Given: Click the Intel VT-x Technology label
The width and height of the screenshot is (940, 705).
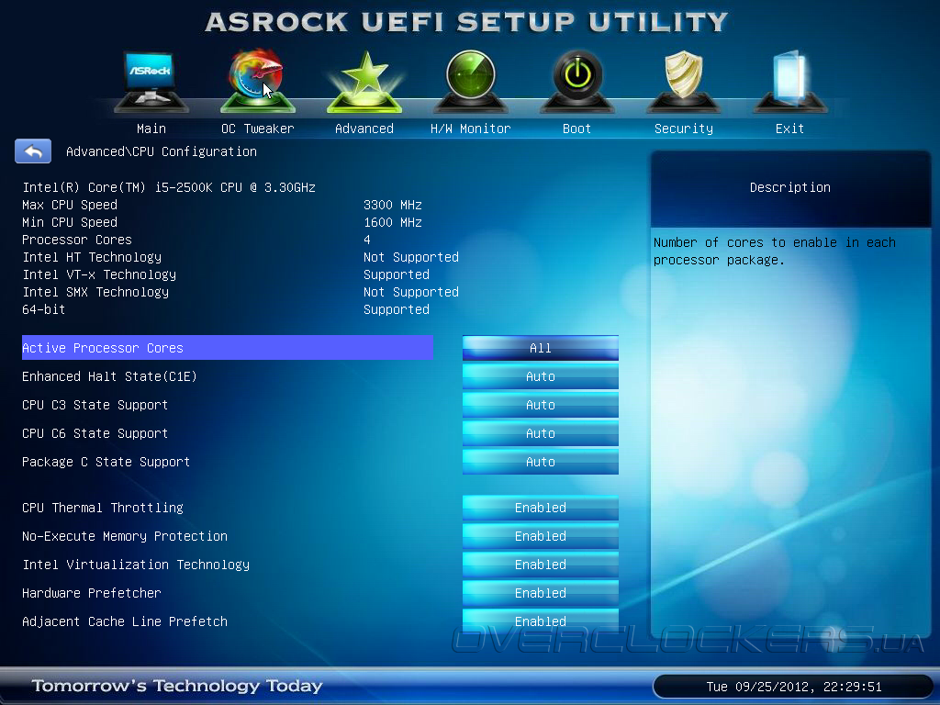Looking at the screenshot, I should (x=99, y=274).
